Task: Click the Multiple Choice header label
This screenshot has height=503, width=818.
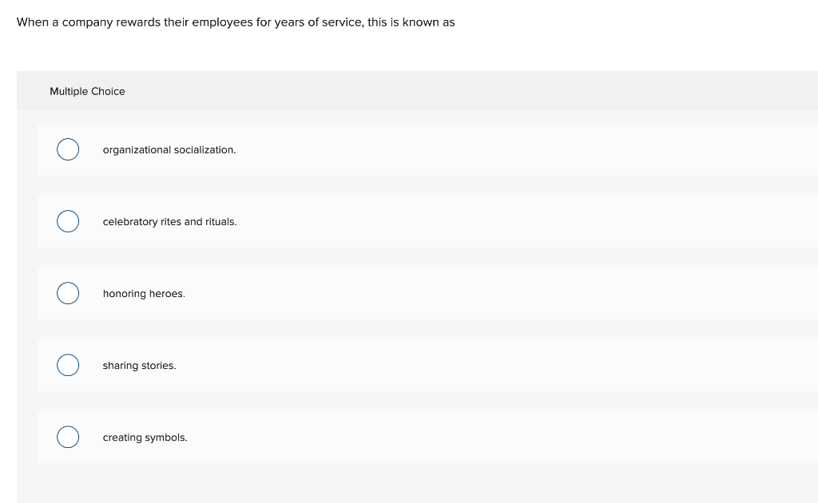Action: point(87,91)
